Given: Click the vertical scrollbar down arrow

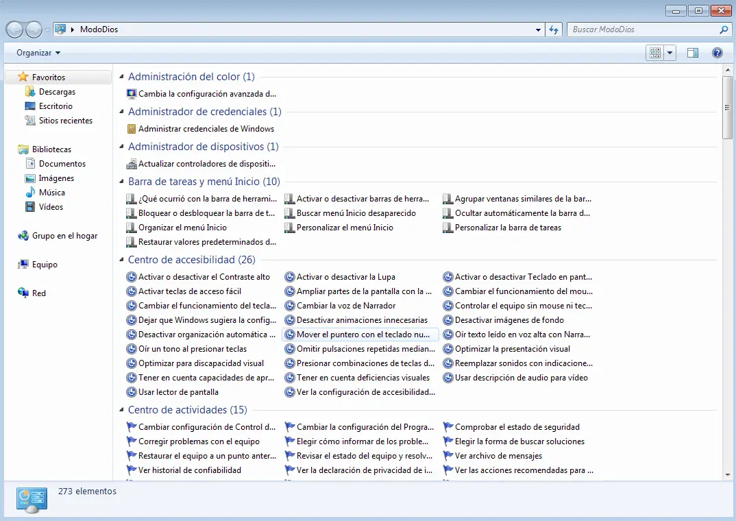Looking at the screenshot, I should coord(728,474).
